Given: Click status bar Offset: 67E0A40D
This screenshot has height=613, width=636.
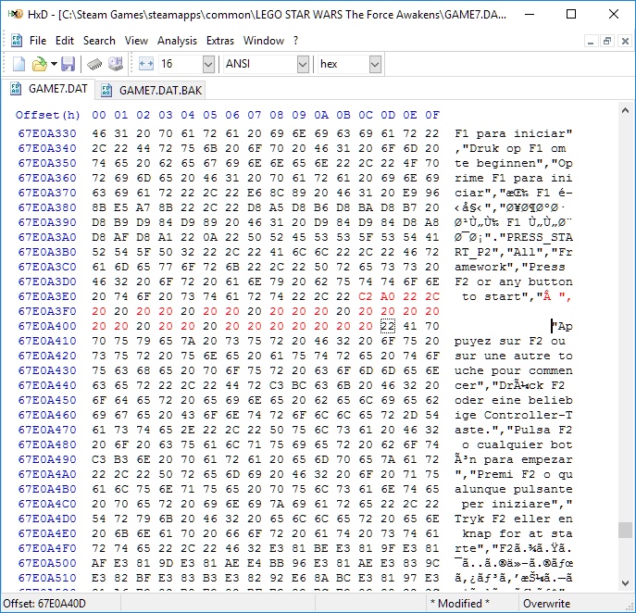Looking at the screenshot, I should click(x=44, y=604).
